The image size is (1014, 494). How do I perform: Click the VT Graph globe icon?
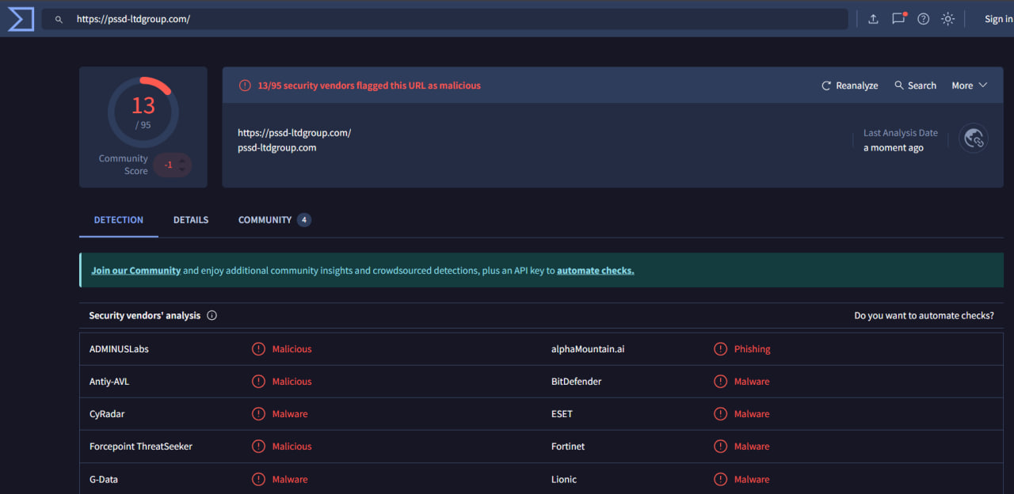pos(973,137)
